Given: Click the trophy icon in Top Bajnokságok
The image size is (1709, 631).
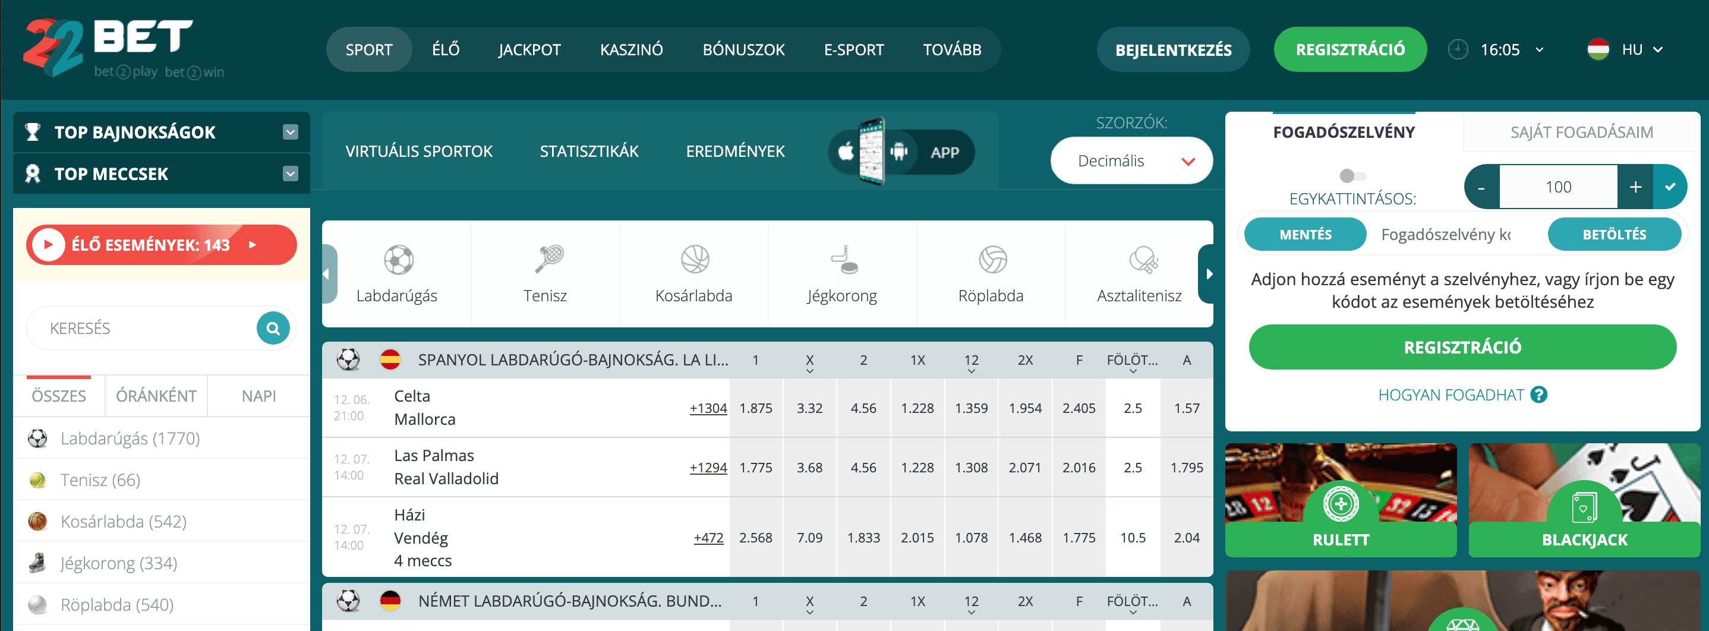Looking at the screenshot, I should click(32, 132).
